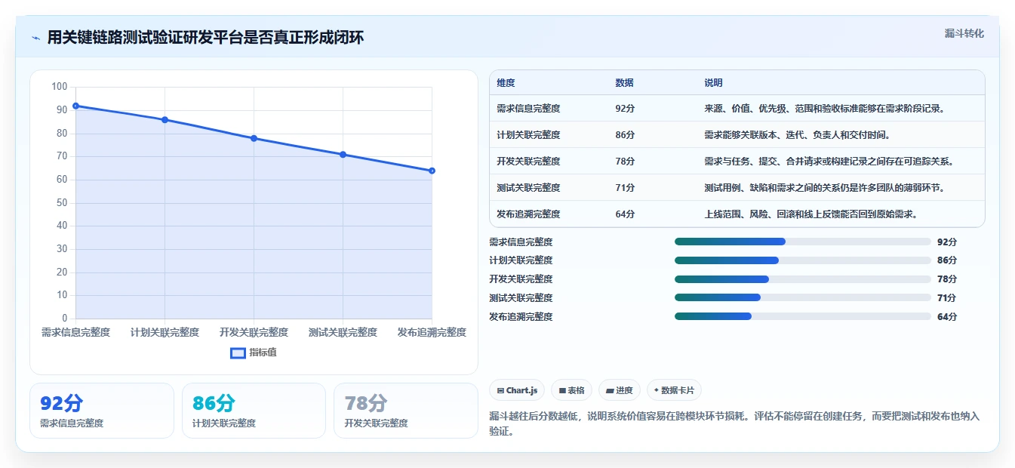Click the chart point for 计划关联完整度 at 86
Screen dimensions: 1015x468
pos(165,120)
